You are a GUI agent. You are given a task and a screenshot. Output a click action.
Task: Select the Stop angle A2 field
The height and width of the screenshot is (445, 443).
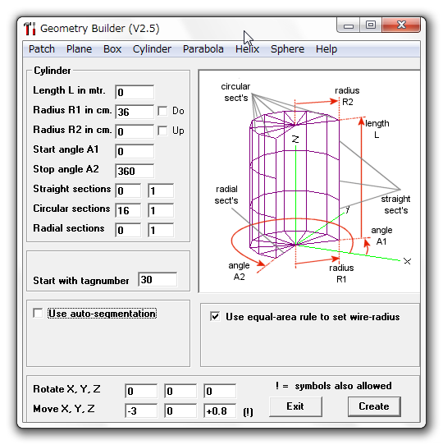tap(135, 171)
